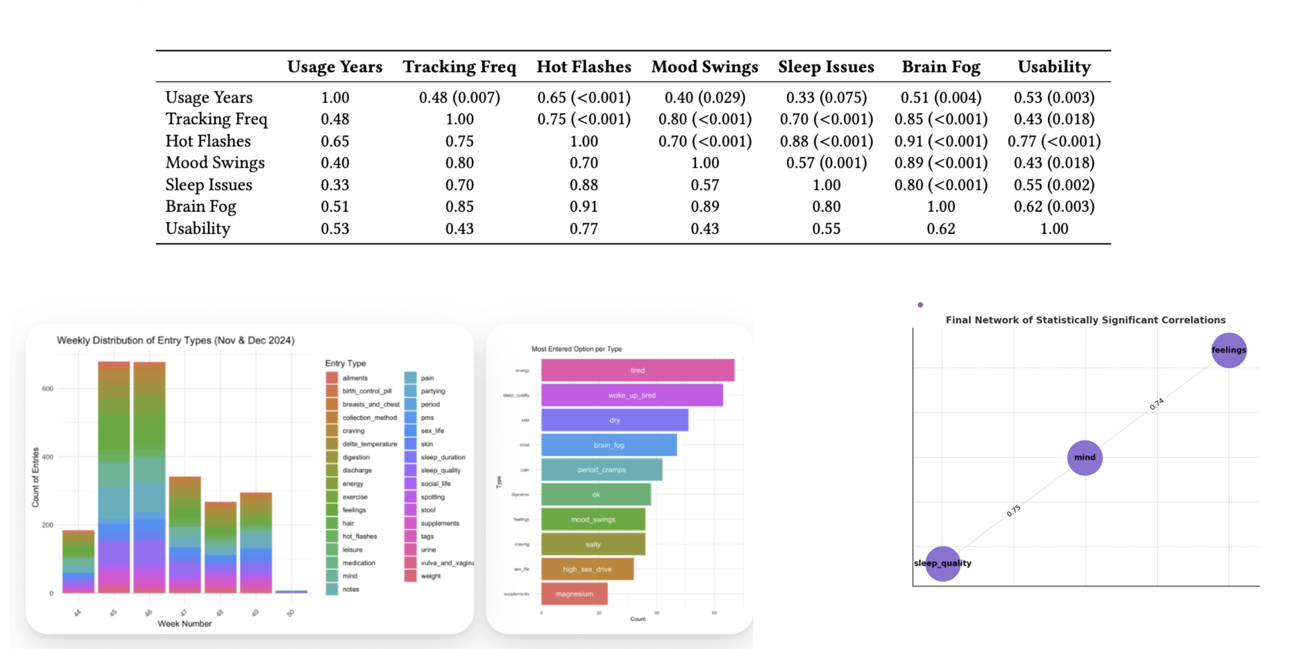Click the week 45 stacked bar
This screenshot has width=1291, height=649.
click(x=113, y=476)
